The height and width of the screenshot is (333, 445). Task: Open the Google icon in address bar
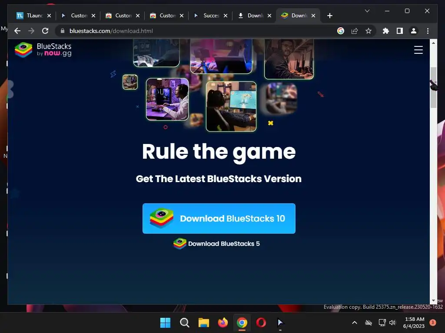pos(341,31)
